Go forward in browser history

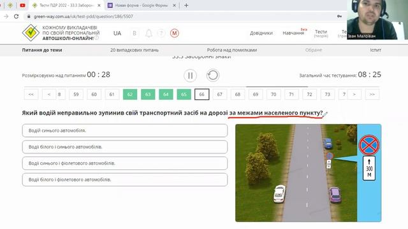point(6,17)
